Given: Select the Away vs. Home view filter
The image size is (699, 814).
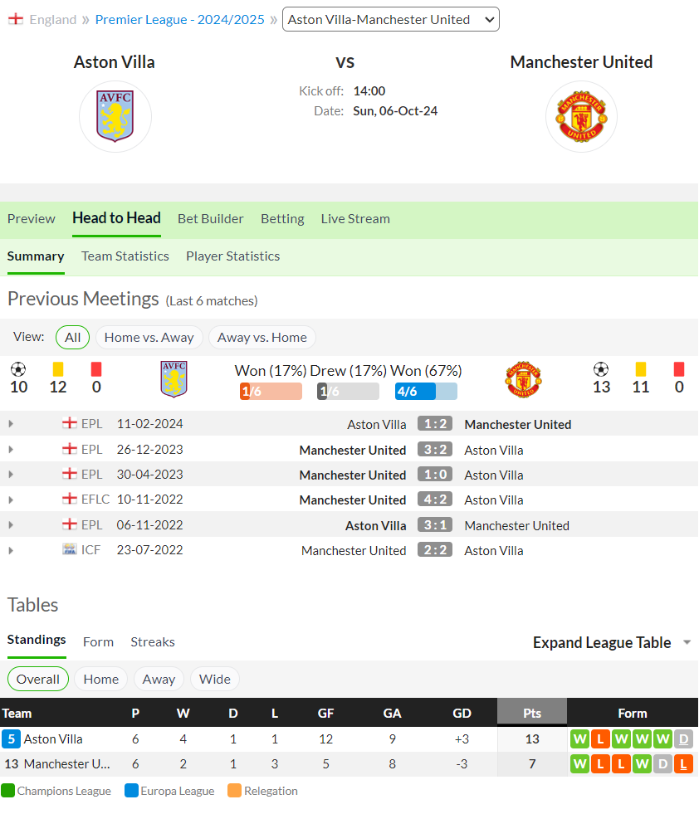Looking at the screenshot, I should 262,338.
